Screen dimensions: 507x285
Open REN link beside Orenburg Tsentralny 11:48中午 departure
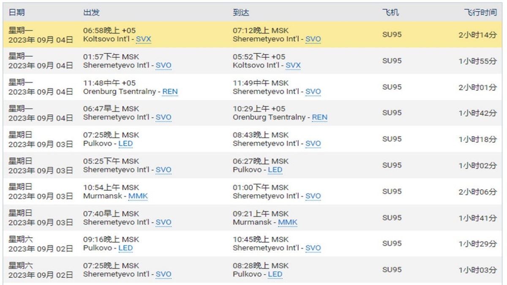pyautogui.click(x=170, y=91)
